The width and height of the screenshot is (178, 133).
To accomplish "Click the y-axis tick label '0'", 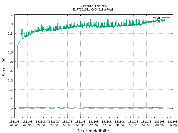I will pos(12,109).
